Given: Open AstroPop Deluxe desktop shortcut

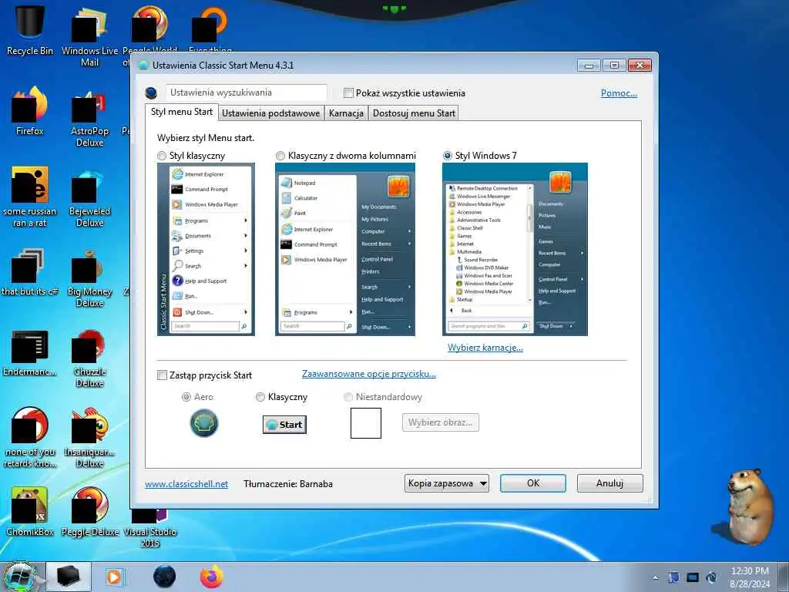Looking at the screenshot, I should click(x=89, y=119).
